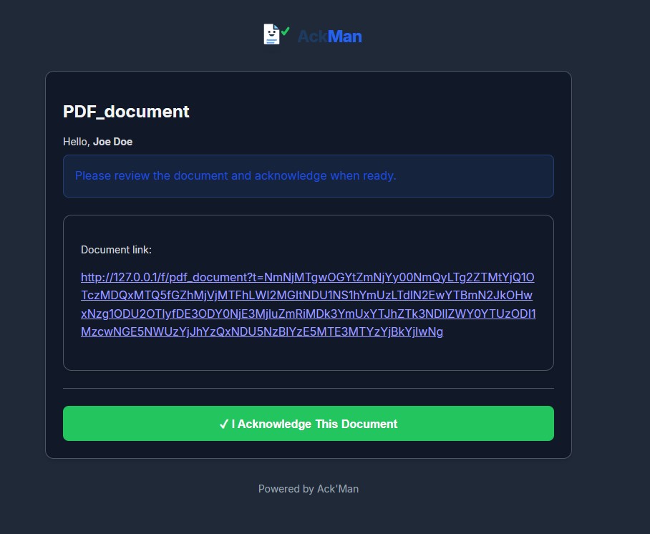Click the checkmark icon inside Acknowledge button
Screen dimensions: 650x534
coord(224,424)
